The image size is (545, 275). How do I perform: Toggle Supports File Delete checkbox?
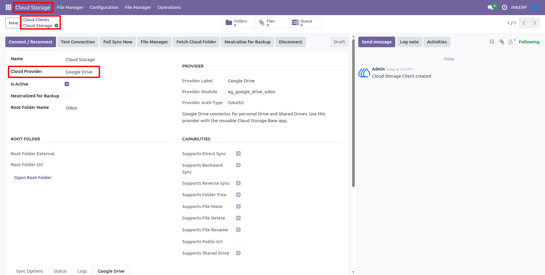tap(238, 218)
